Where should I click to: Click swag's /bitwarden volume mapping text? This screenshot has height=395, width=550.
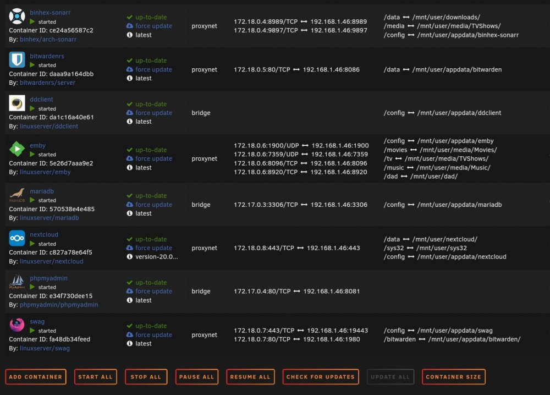tap(452, 339)
